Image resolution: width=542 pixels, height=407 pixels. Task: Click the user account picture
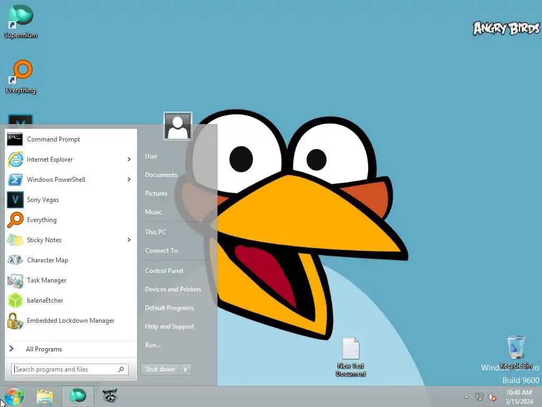point(178,126)
